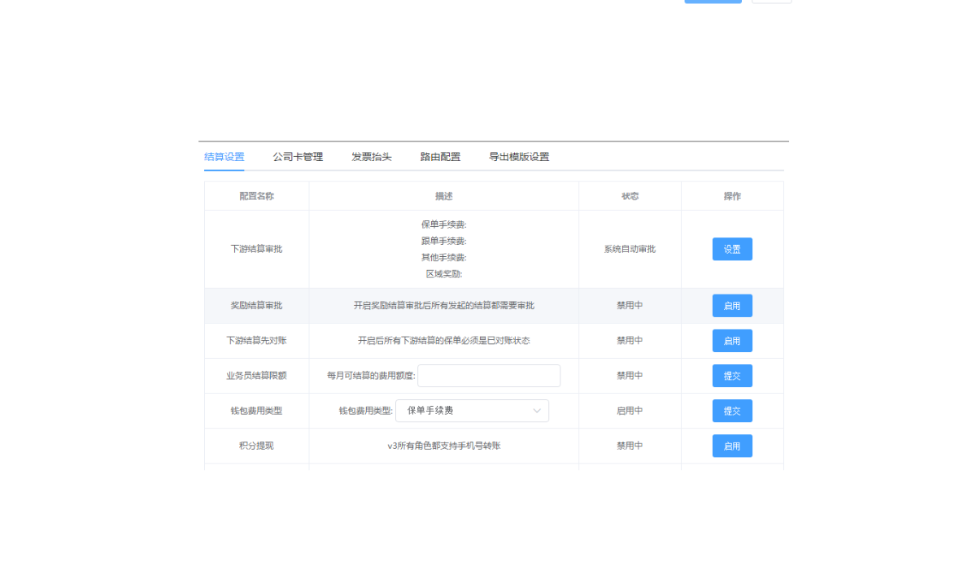Image resolution: width=968 pixels, height=562 pixels.
Task: Click 提交 button for 业务员结算限额
Action: point(732,376)
